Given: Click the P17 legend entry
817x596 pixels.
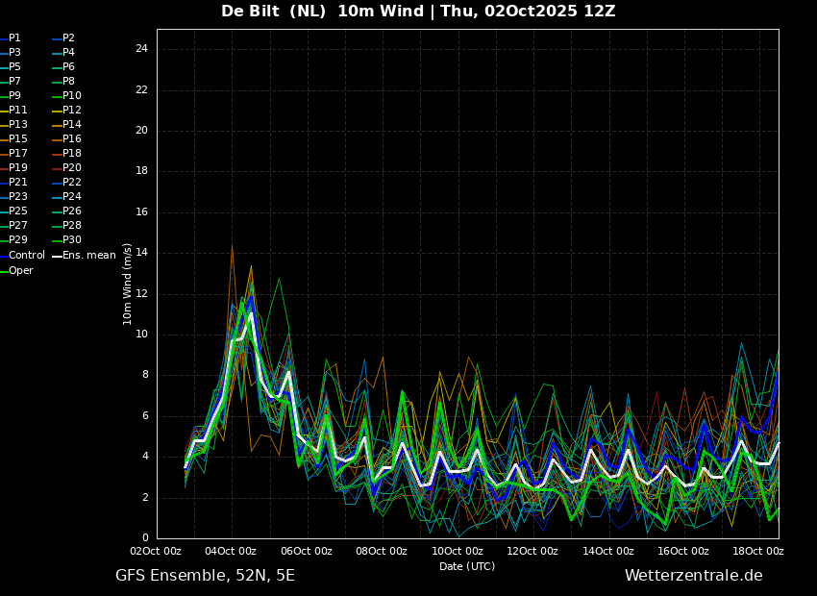Looking at the screenshot, I should [18, 154].
